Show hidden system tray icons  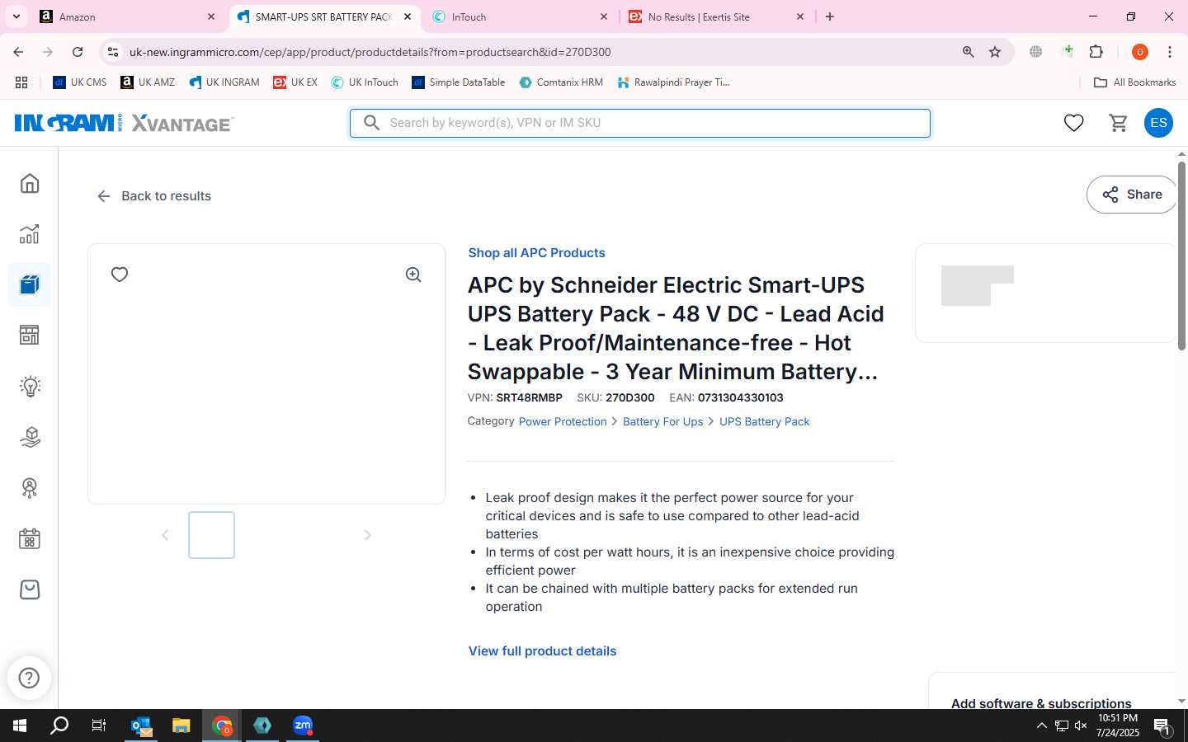pyautogui.click(x=1042, y=726)
